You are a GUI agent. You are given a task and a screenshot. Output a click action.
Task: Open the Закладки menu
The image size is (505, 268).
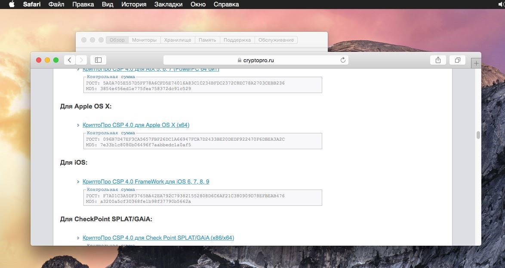169,4
